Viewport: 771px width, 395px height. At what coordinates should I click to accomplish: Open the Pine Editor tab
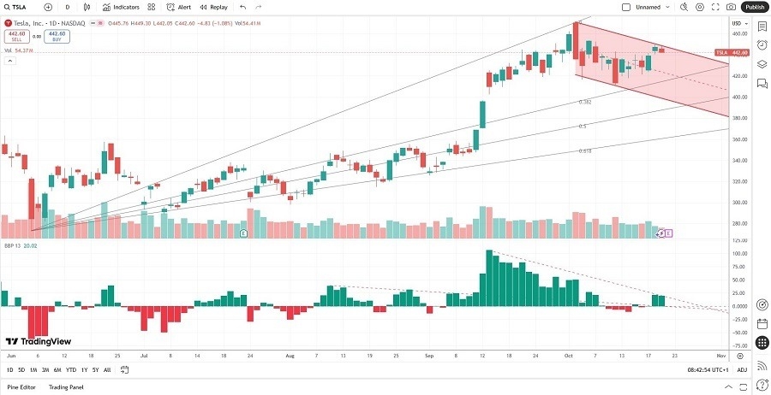22,387
